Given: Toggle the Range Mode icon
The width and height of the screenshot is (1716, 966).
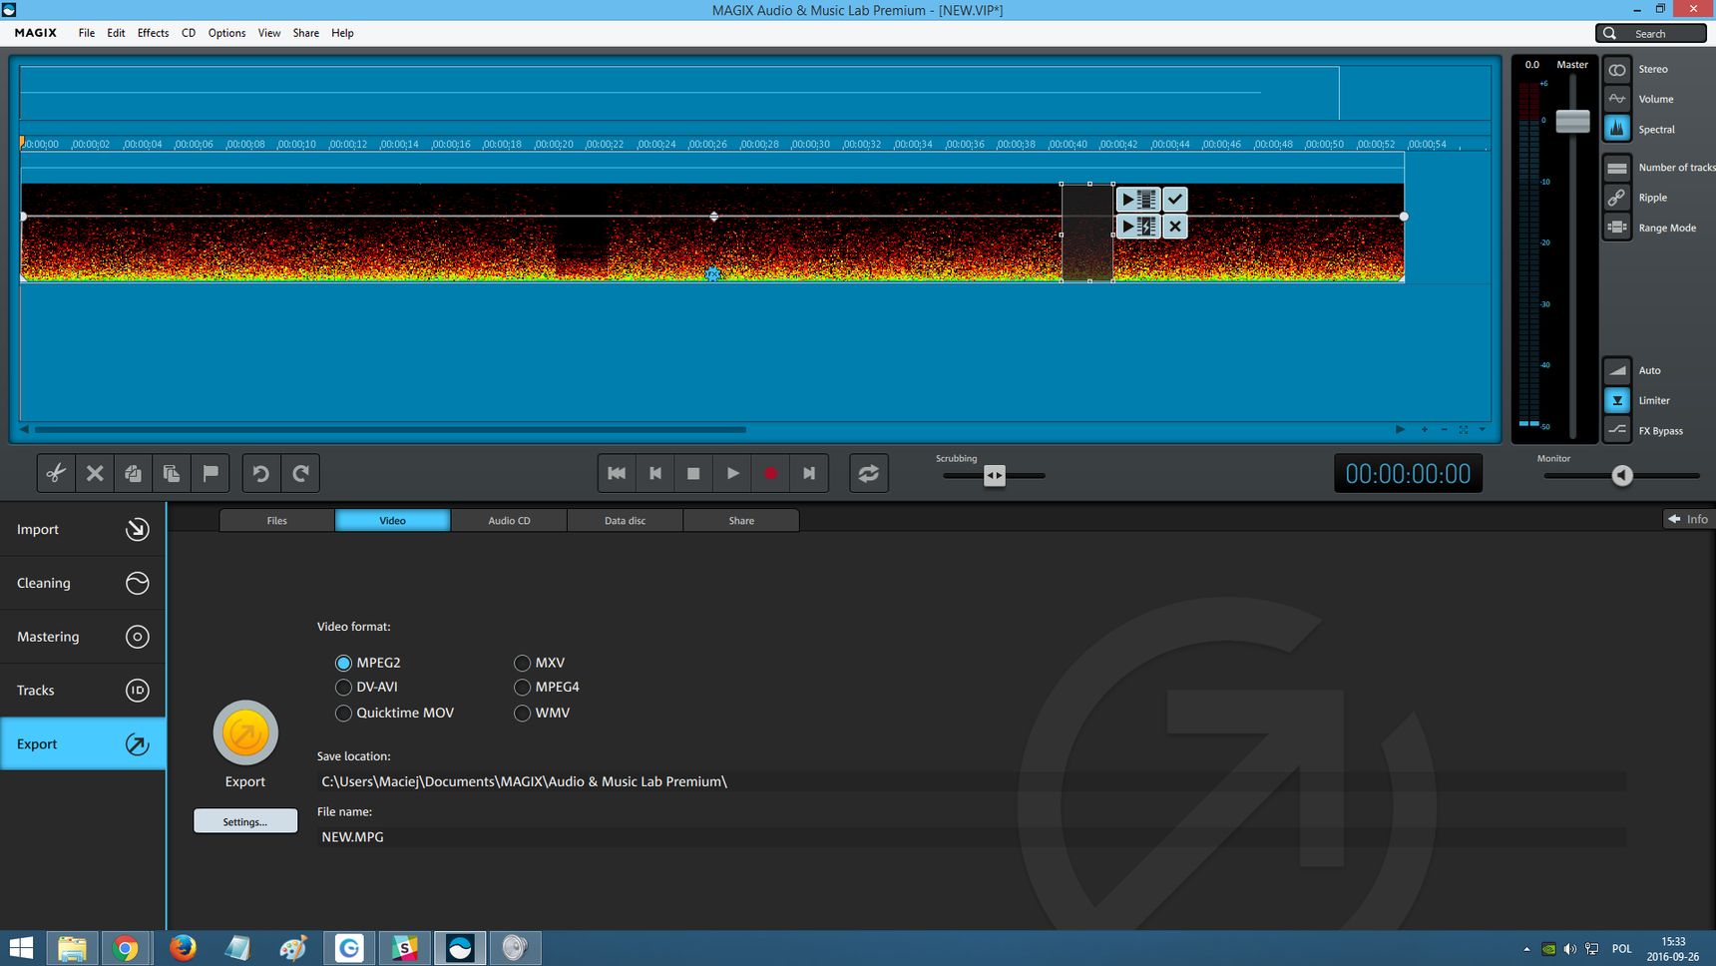Looking at the screenshot, I should coord(1617,228).
